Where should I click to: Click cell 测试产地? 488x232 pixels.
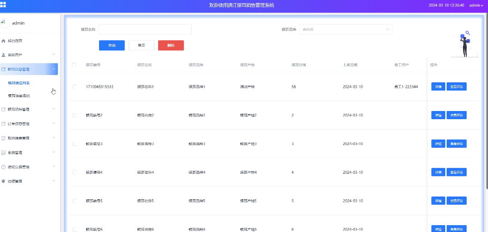coord(247,87)
